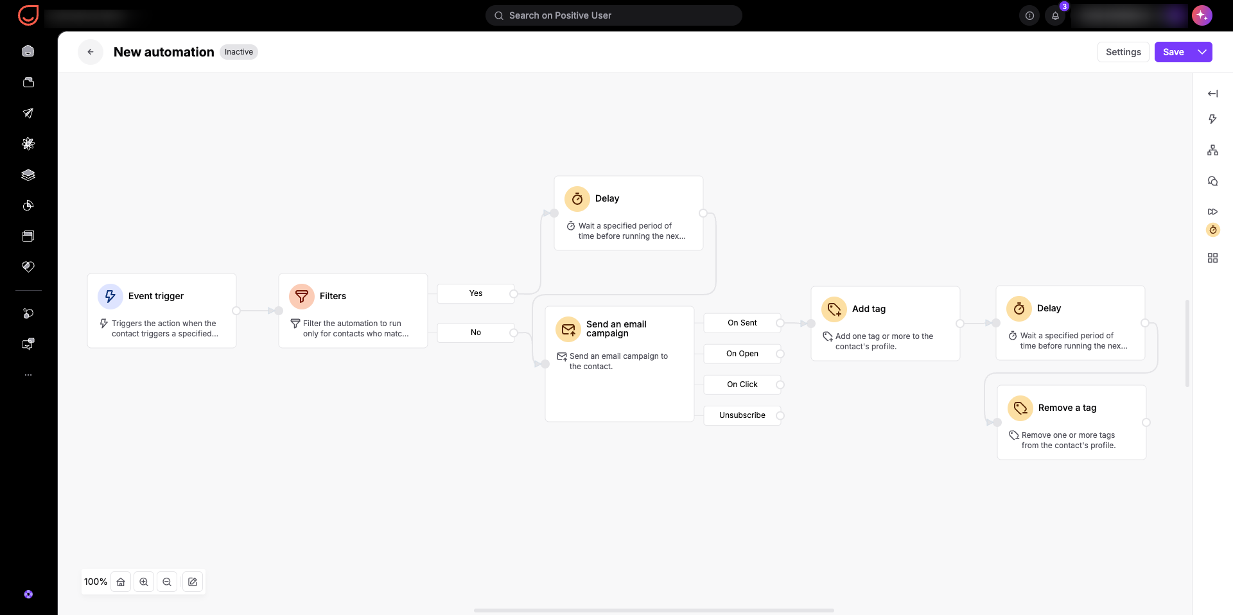Open the paper plane campaigns icon

click(x=28, y=113)
